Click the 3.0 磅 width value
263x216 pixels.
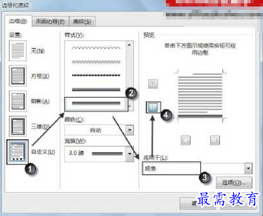(x=76, y=154)
